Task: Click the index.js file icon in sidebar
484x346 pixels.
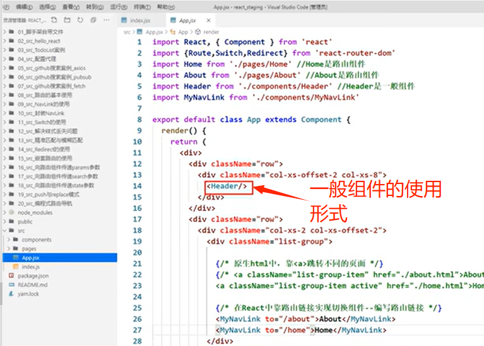Action: click(16, 267)
